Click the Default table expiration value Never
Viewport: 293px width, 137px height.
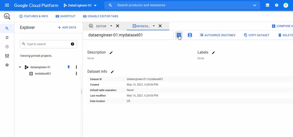click(x=130, y=90)
